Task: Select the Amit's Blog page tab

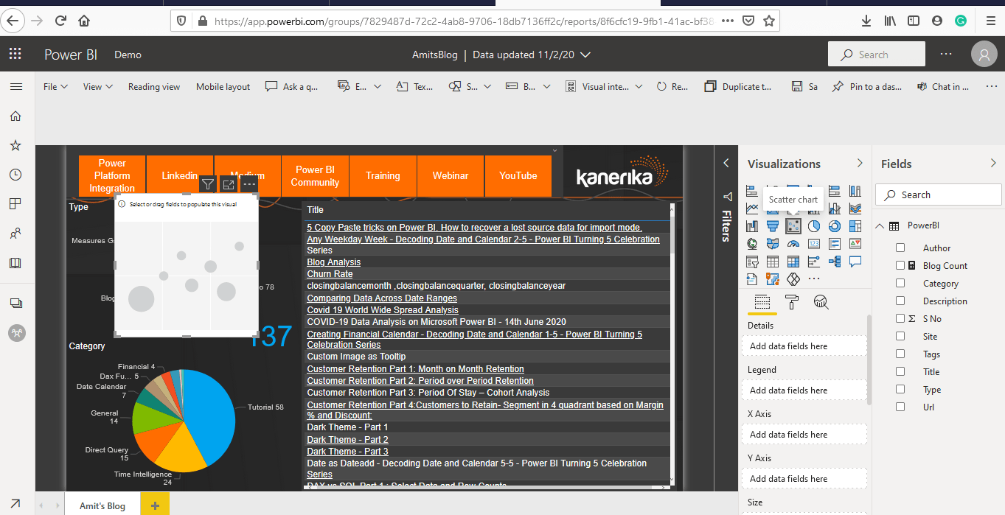Action: pyautogui.click(x=102, y=505)
